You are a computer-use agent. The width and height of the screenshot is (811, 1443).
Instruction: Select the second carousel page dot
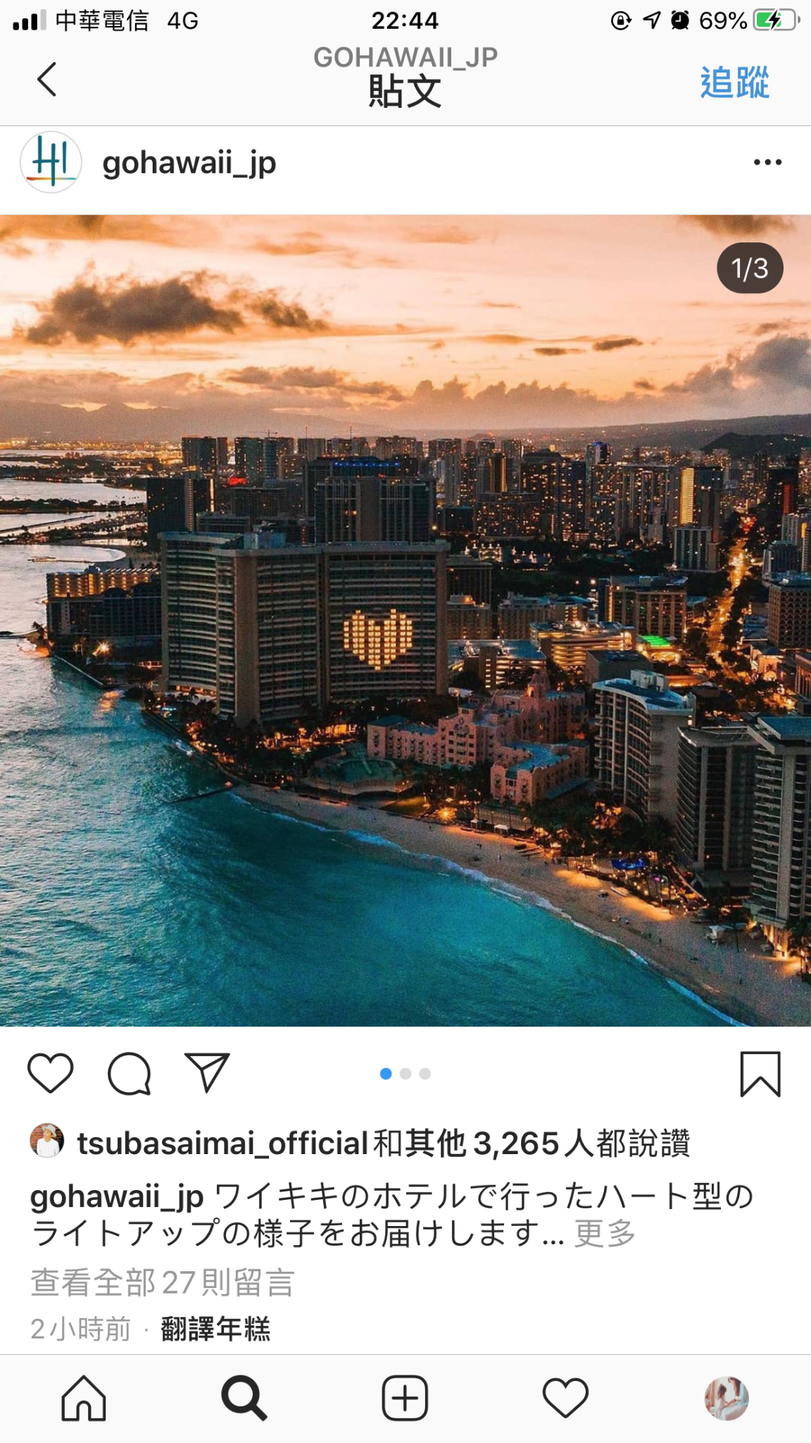tap(405, 1074)
